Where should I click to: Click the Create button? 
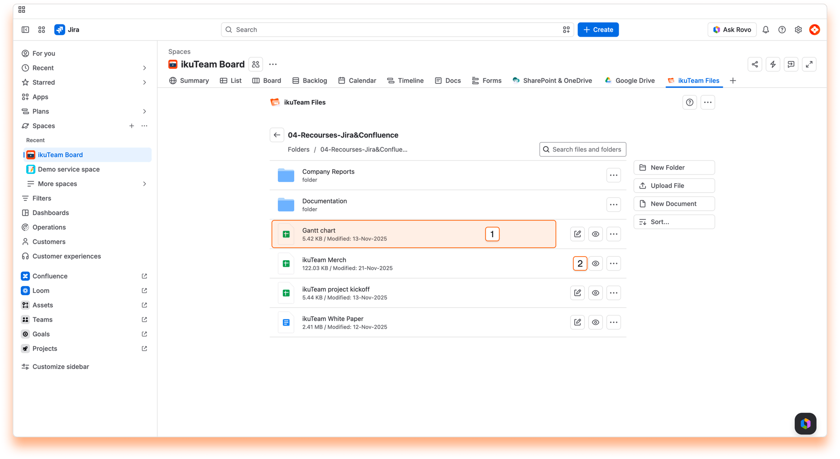pyautogui.click(x=598, y=29)
